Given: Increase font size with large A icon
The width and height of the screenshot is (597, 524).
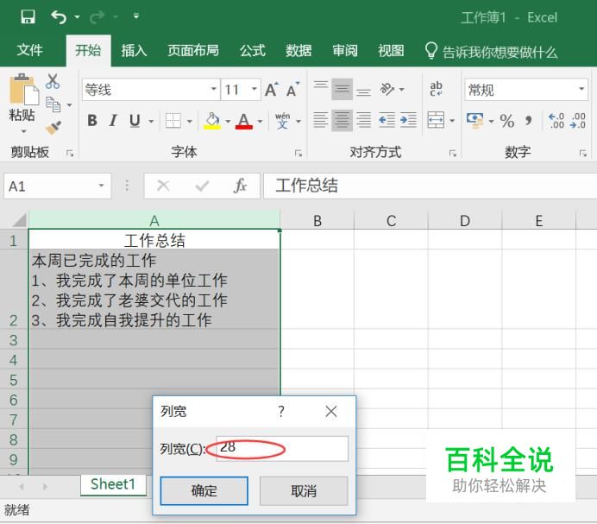Looking at the screenshot, I should point(272,90).
